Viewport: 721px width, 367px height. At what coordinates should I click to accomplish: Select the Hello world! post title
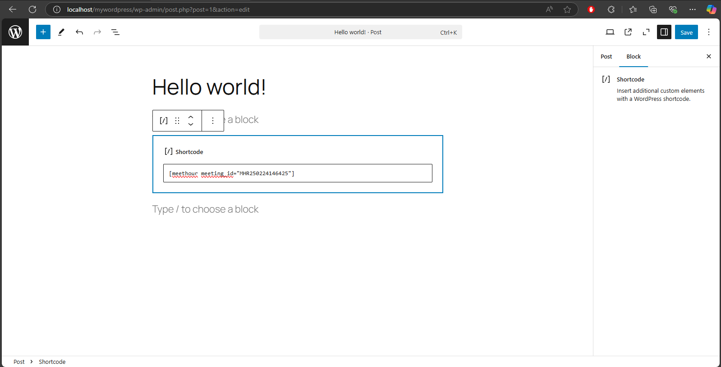pos(209,87)
